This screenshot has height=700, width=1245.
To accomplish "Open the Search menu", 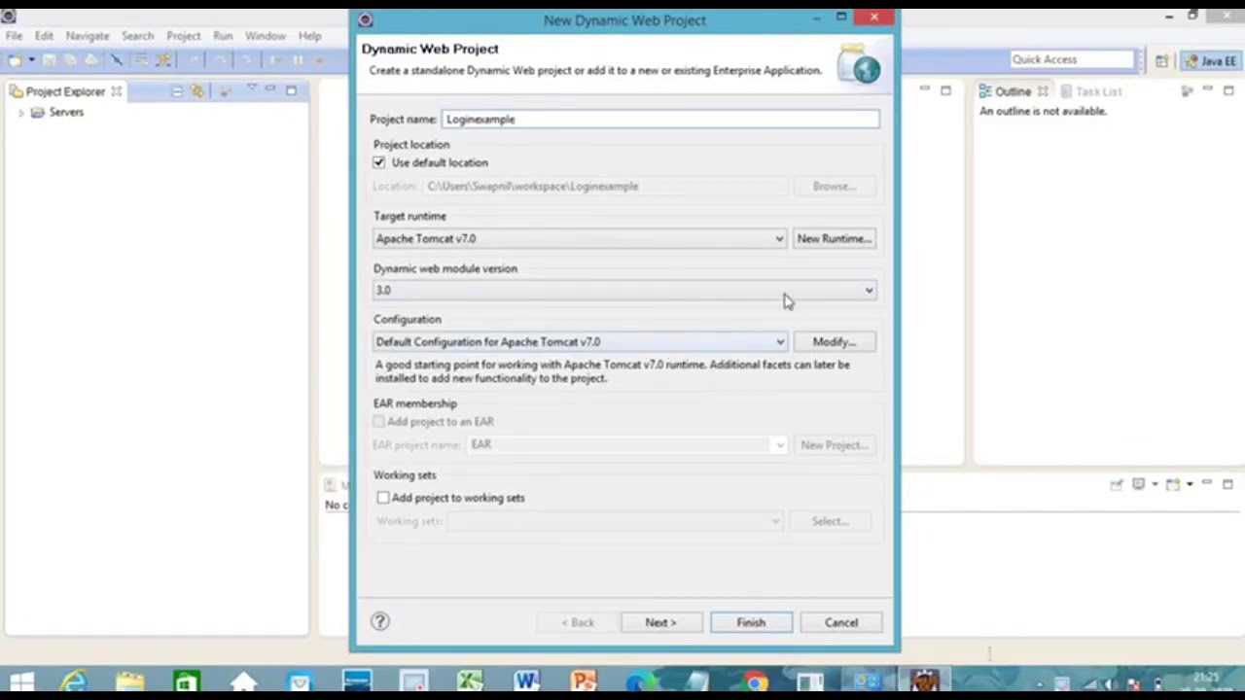I will coord(138,36).
